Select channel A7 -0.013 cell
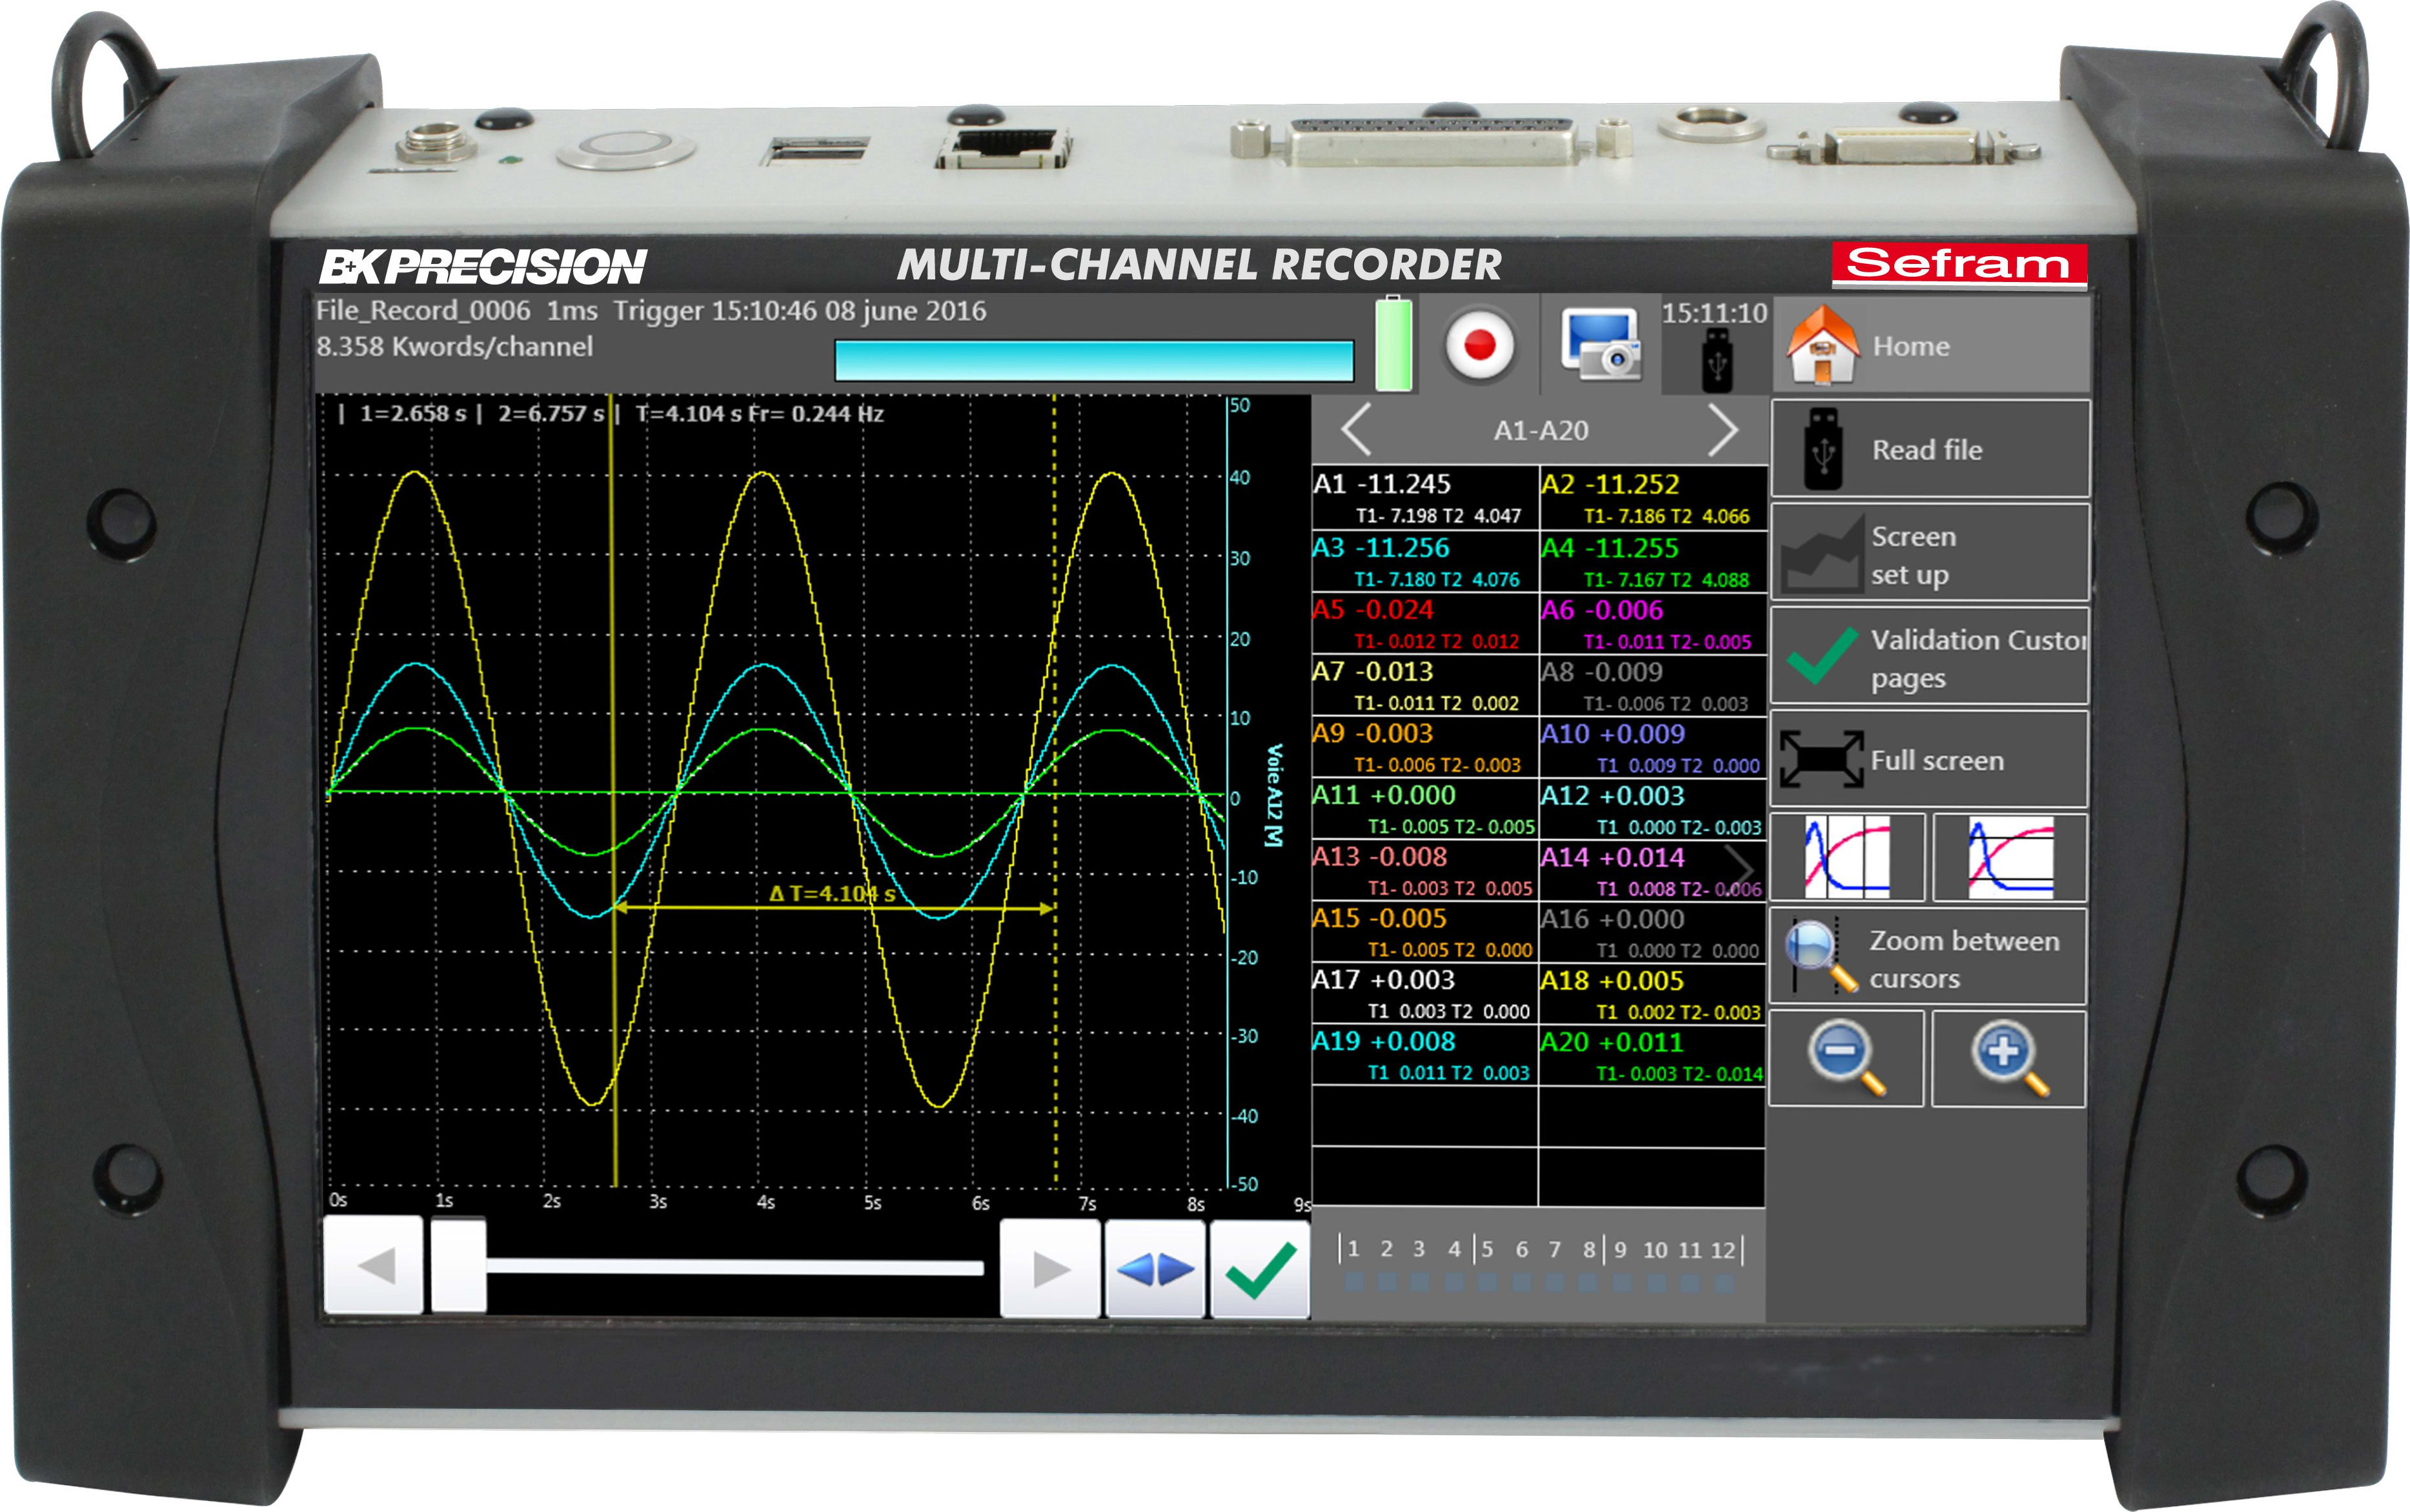The width and height of the screenshot is (2410, 1512). coord(1425,686)
